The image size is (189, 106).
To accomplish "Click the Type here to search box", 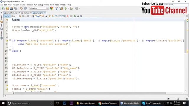I will pos(30,103).
